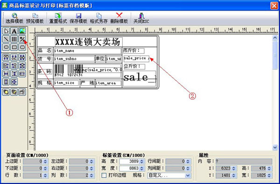Toggle the 打印边框 checkbox

(104, 175)
